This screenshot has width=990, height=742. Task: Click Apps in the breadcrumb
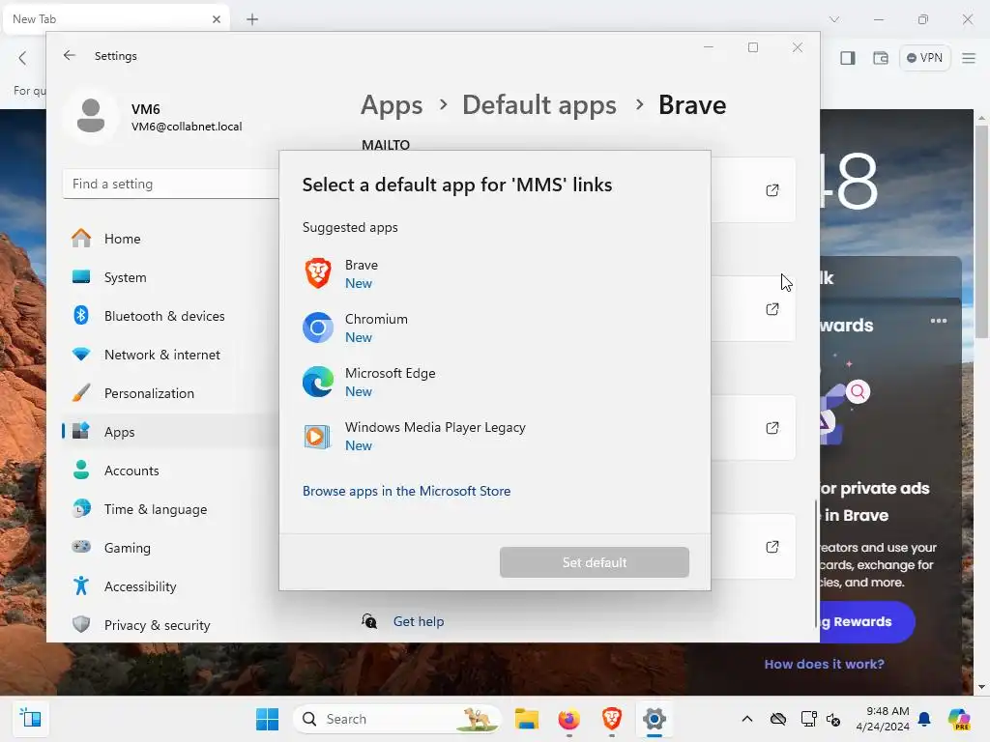(x=392, y=105)
